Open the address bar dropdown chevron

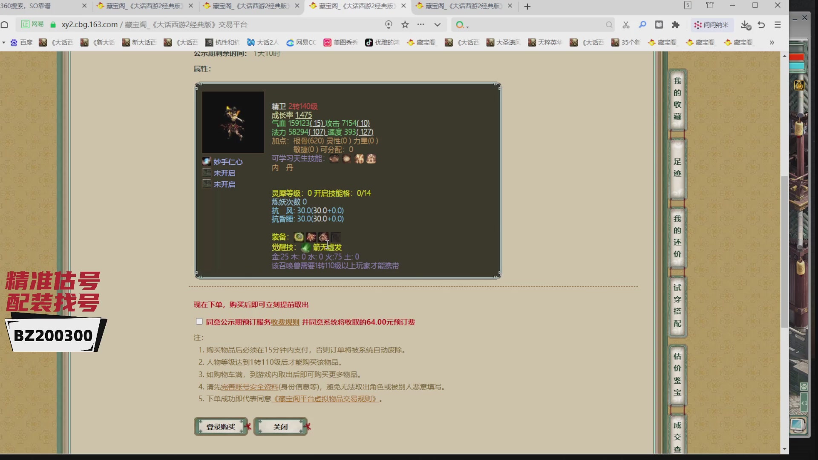tap(438, 25)
